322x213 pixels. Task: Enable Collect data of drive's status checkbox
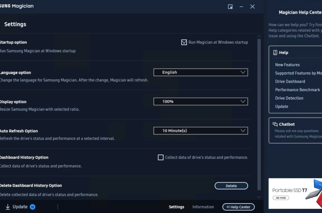[x=161, y=158]
